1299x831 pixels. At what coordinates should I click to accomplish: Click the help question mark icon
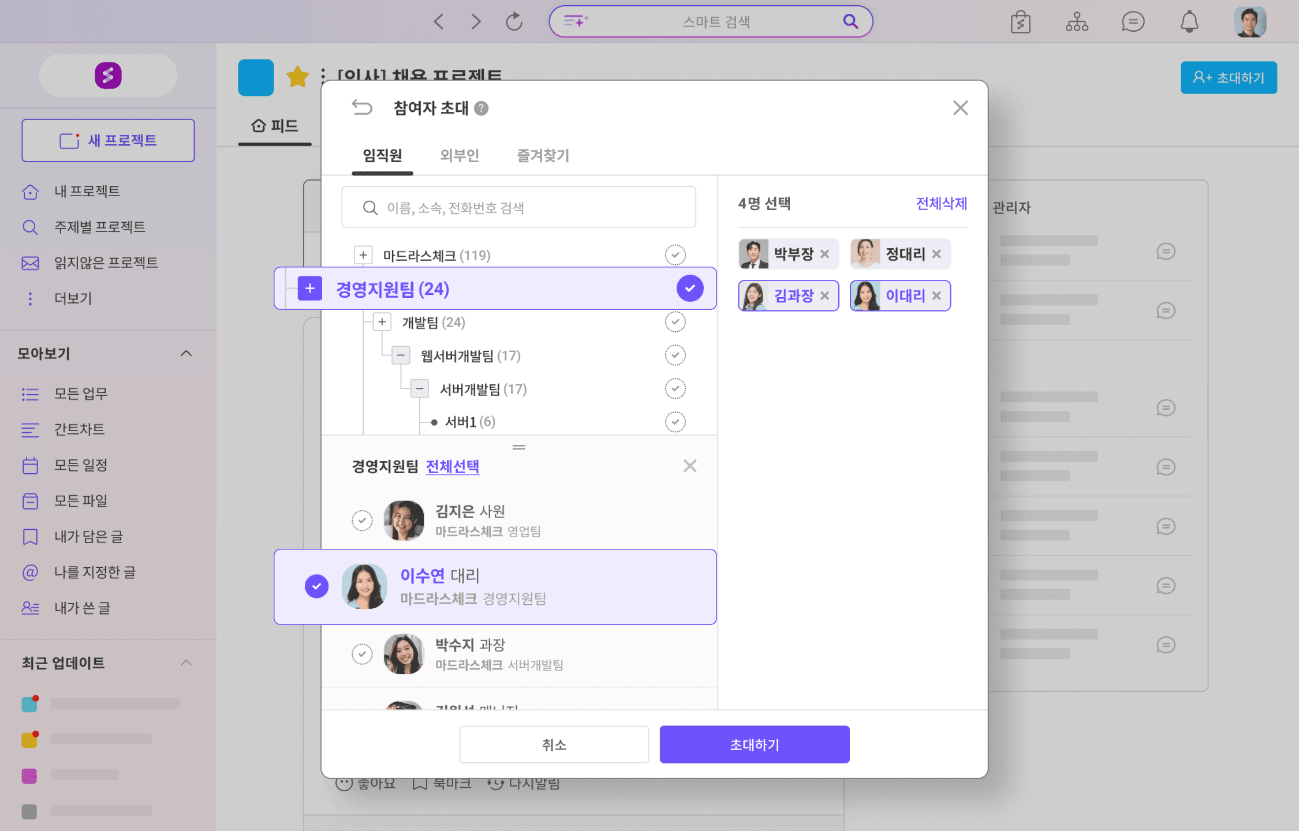pyautogui.click(x=481, y=108)
